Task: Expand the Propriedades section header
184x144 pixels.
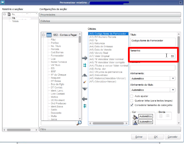Action: (x=110, y=15)
